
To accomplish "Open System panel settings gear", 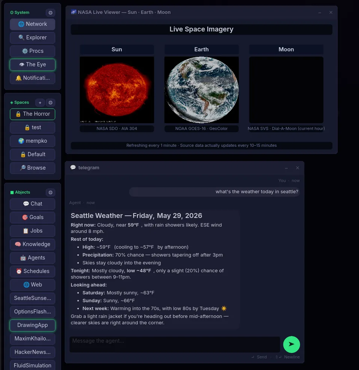I will (50, 13).
